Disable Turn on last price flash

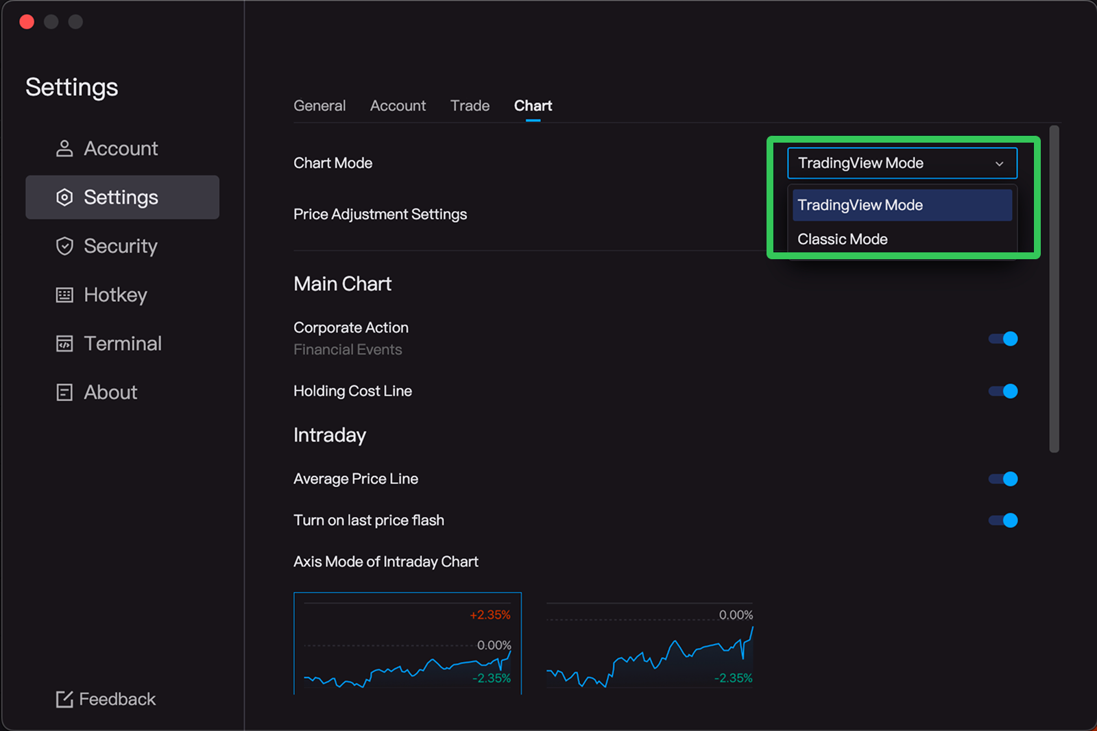(x=1002, y=520)
